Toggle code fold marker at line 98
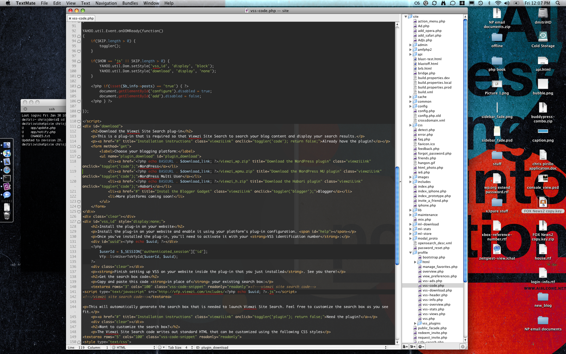Viewport: 566px width, 354px height. tap(79, 61)
